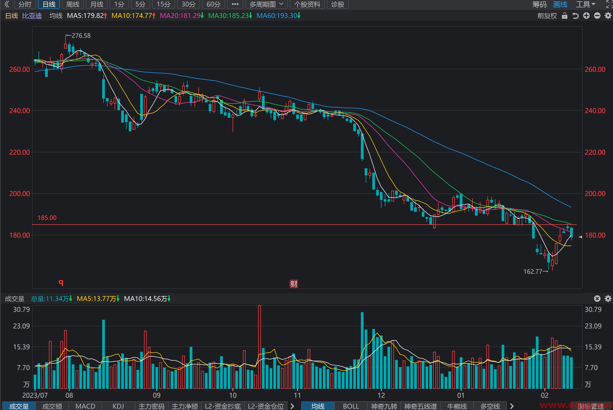Click the MA10:174.77 label

[133, 16]
